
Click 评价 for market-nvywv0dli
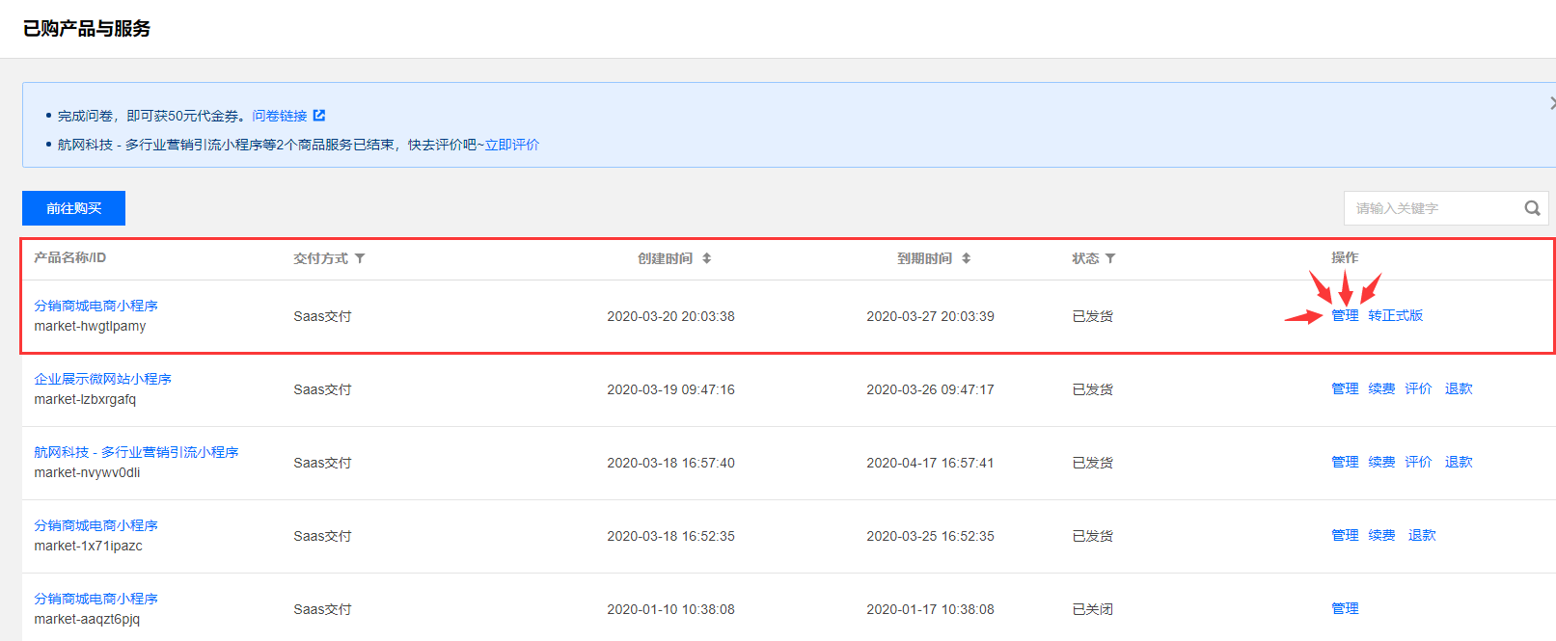click(x=1418, y=462)
